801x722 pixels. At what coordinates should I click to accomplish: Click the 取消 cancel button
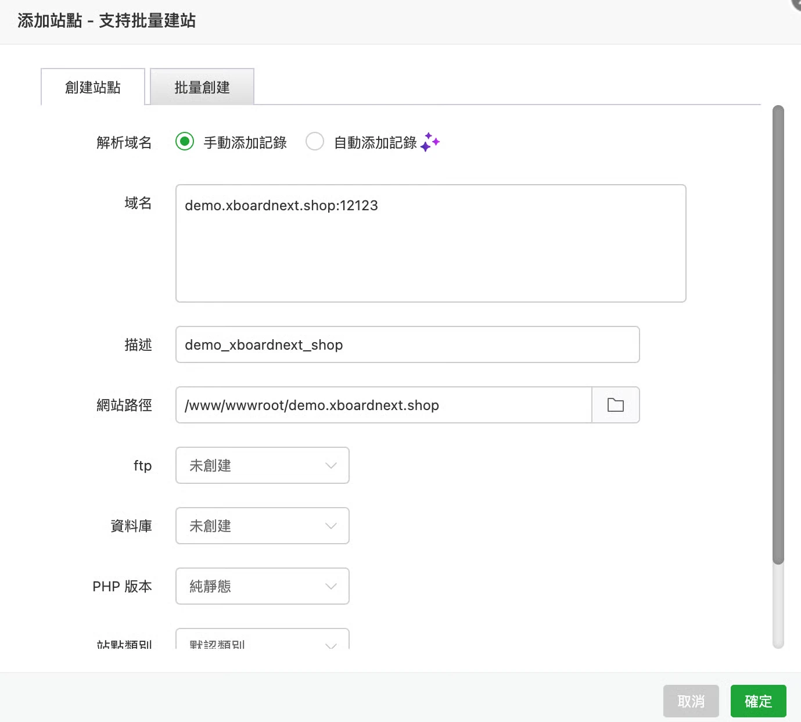click(691, 701)
